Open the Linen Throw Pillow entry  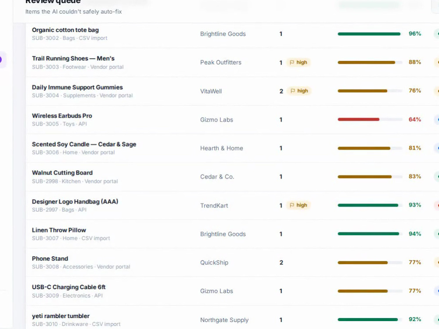(59, 230)
